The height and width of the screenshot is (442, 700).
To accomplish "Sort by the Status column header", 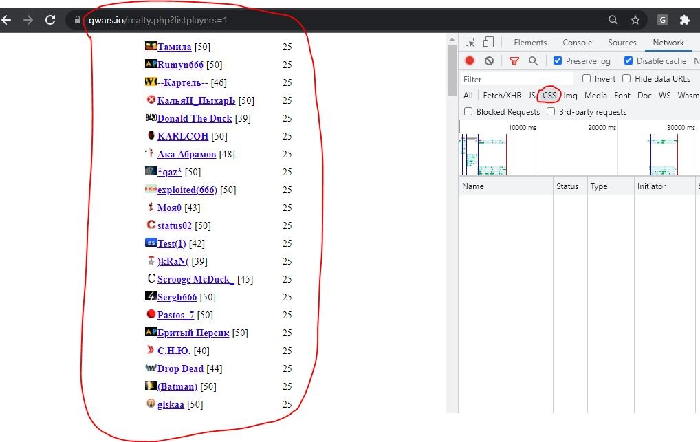I will click(x=570, y=186).
